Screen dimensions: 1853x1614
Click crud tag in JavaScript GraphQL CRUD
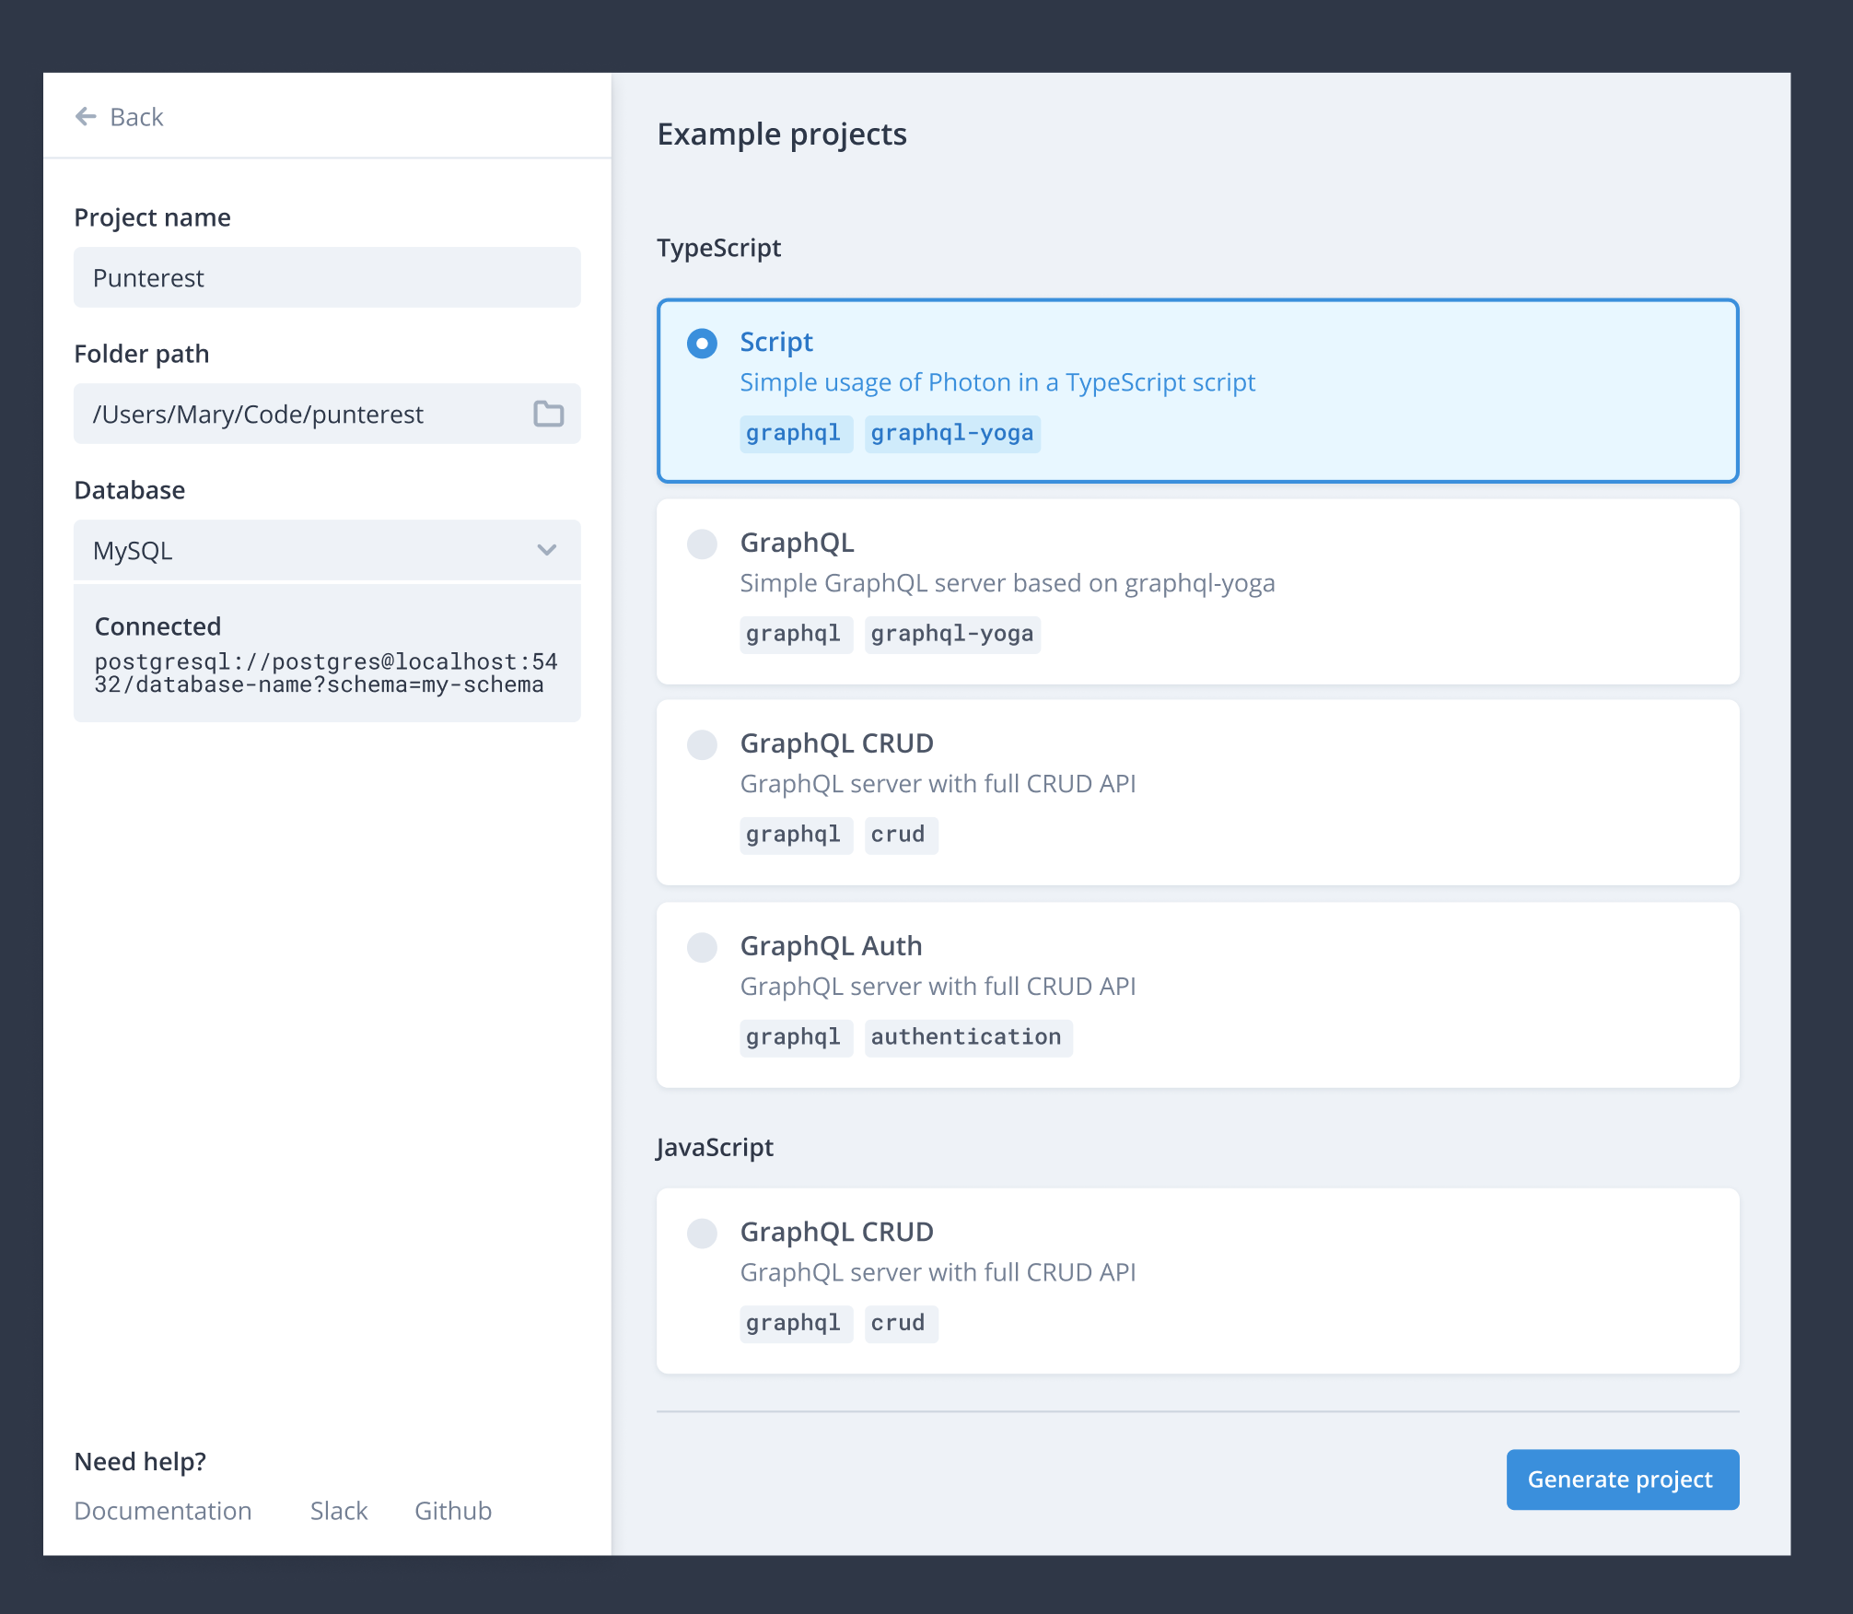(x=901, y=1324)
